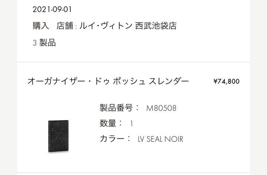Click the yen symbol in the price
The width and height of the screenshot is (267, 175).
(x=215, y=81)
